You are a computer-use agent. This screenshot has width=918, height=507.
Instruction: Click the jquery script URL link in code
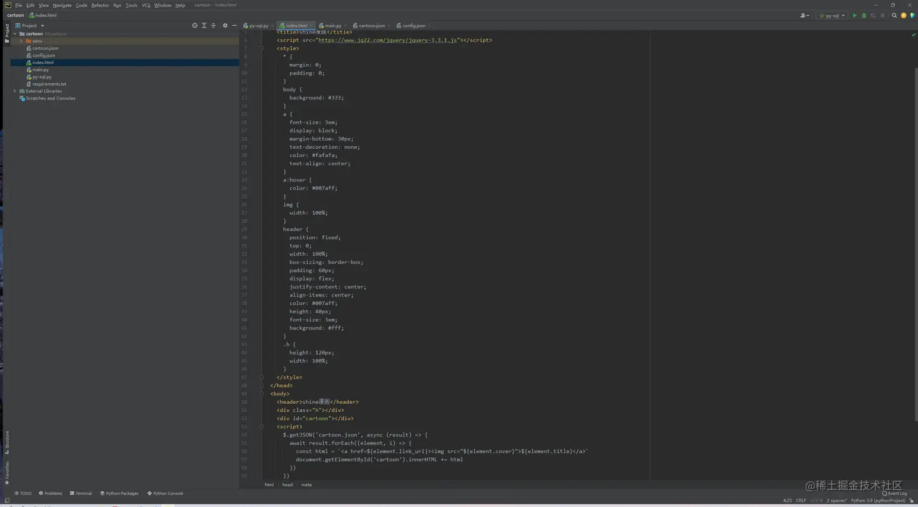pos(387,40)
